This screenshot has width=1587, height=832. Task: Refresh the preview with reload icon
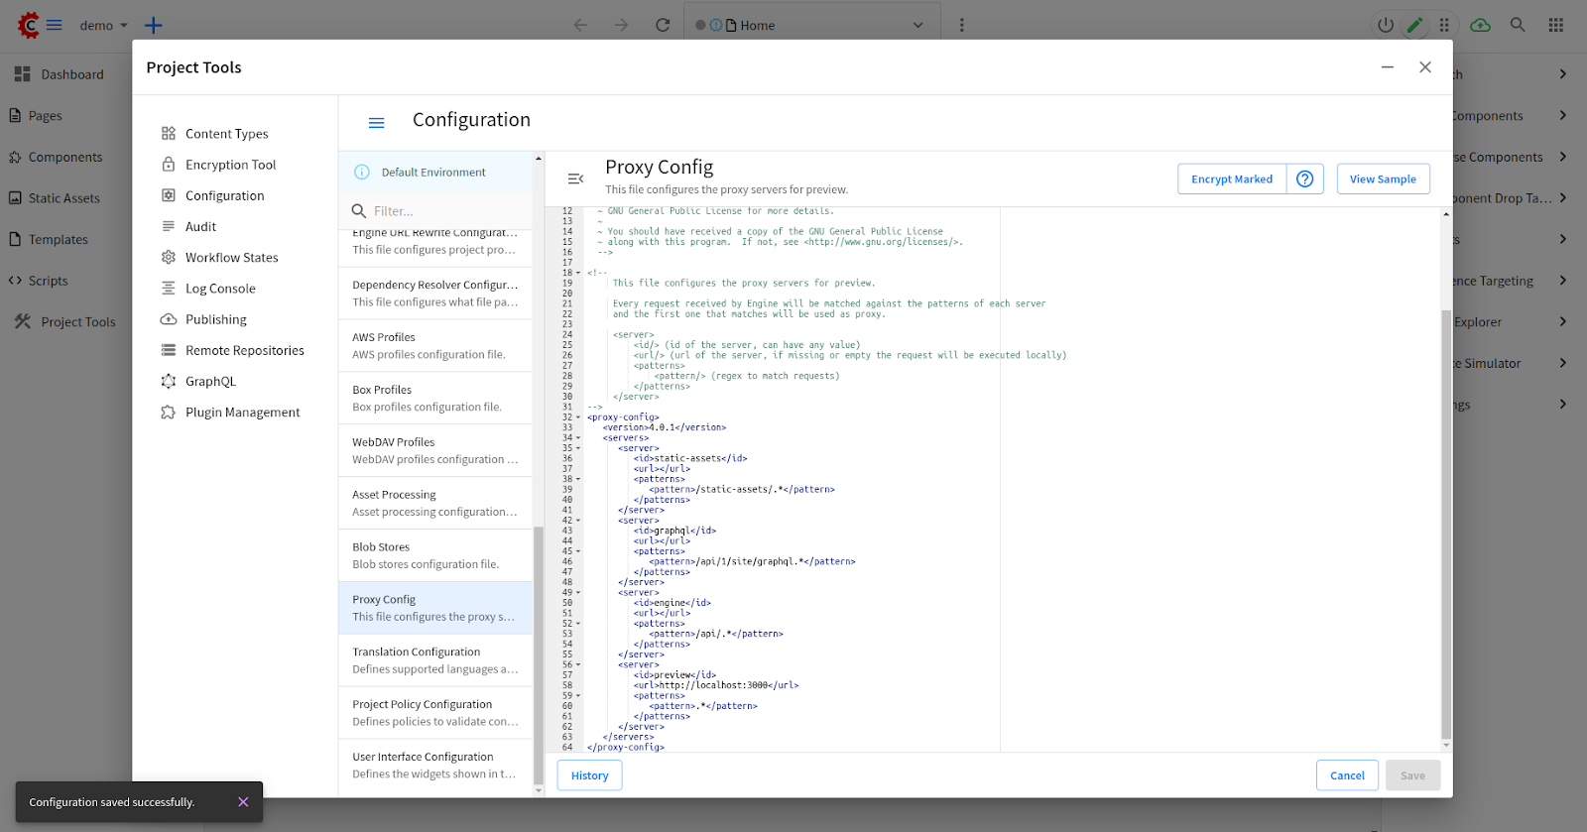663,25
